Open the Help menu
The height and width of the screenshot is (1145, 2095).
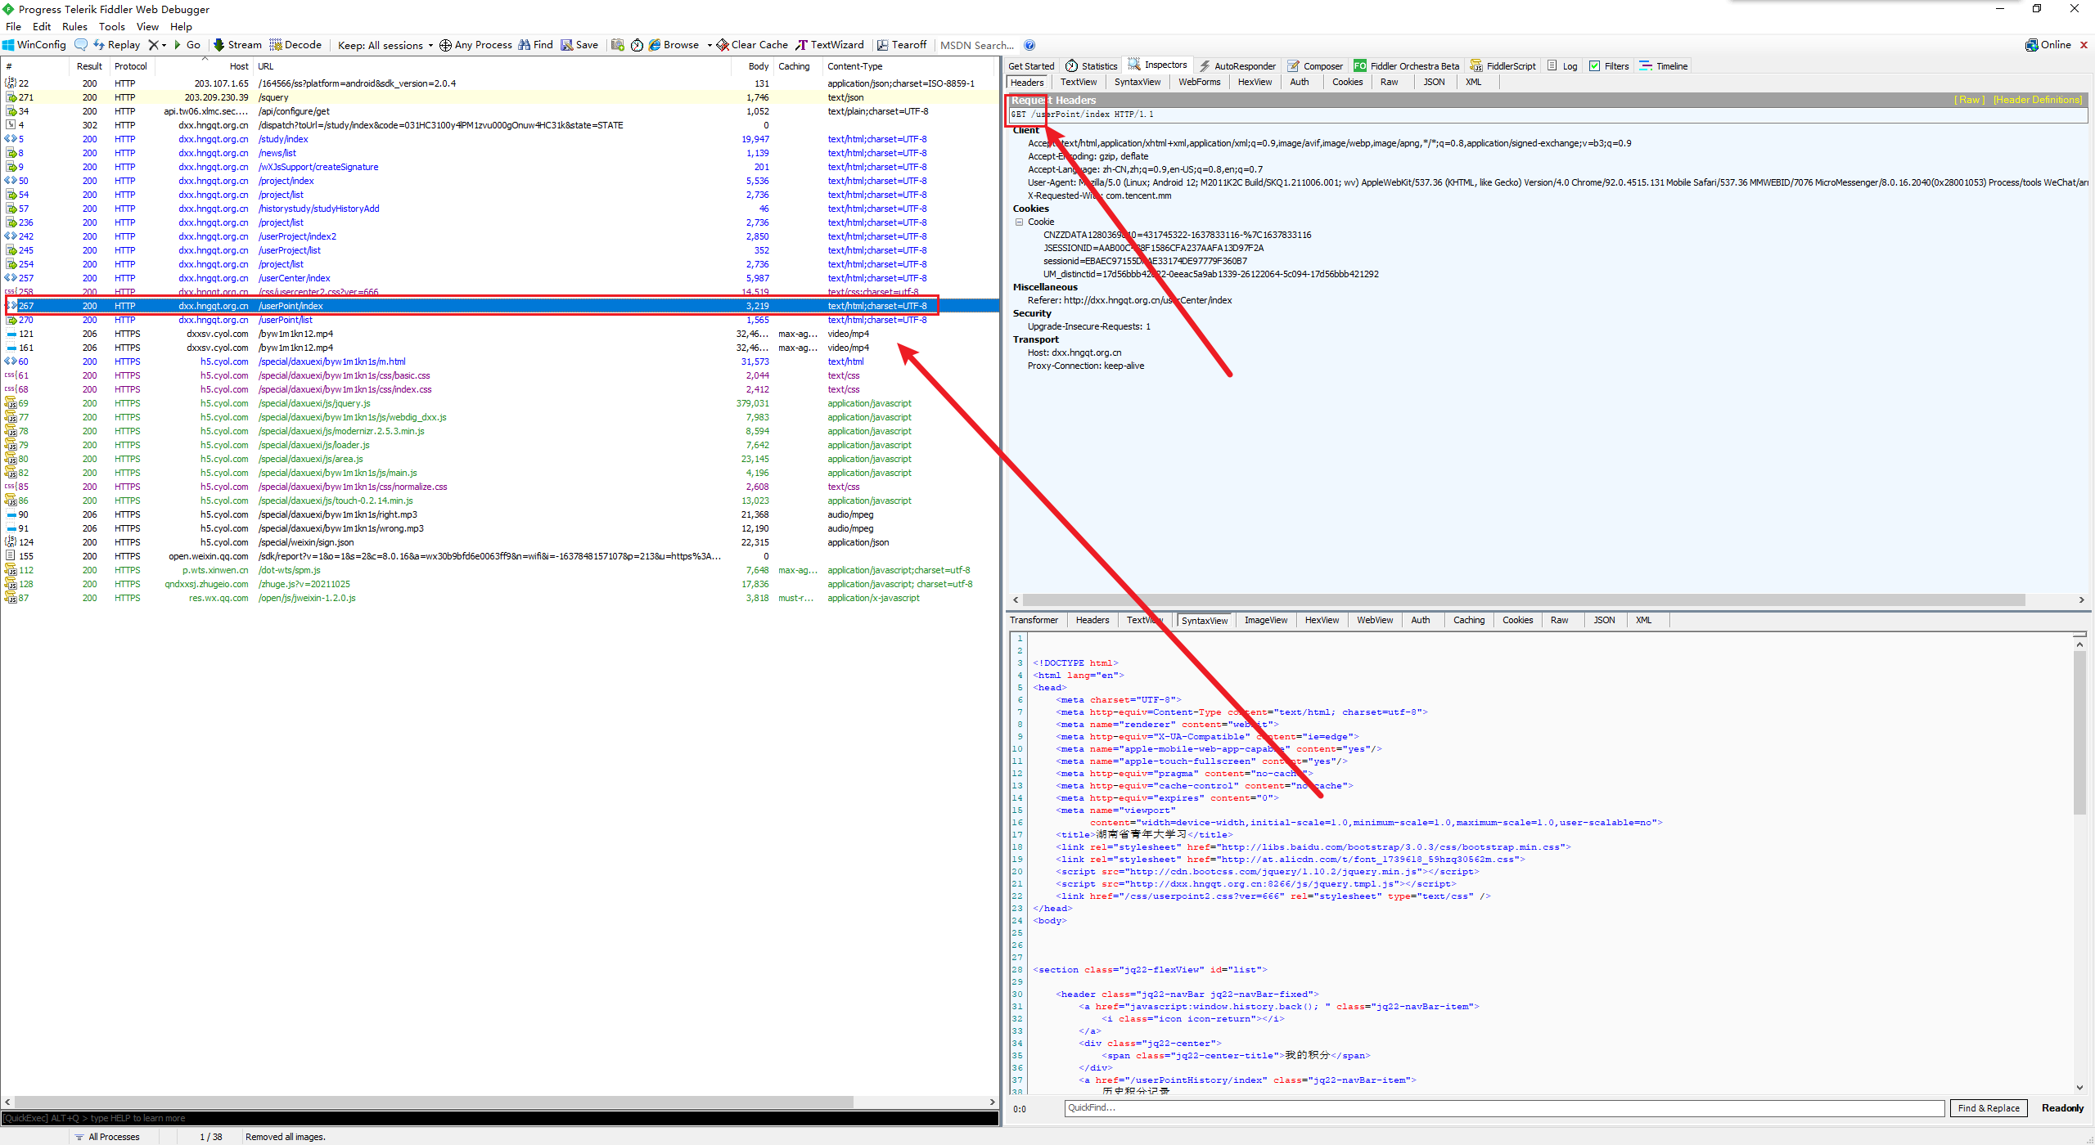pos(181,26)
